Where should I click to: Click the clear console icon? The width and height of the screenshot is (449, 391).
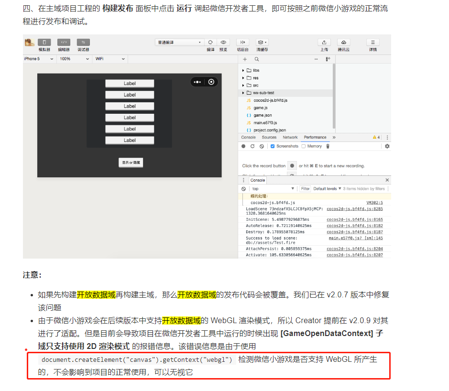[244, 189]
